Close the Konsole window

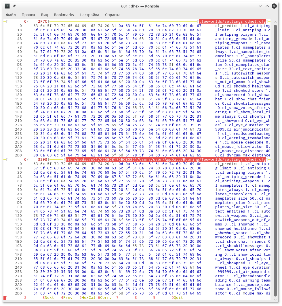[274, 6]
